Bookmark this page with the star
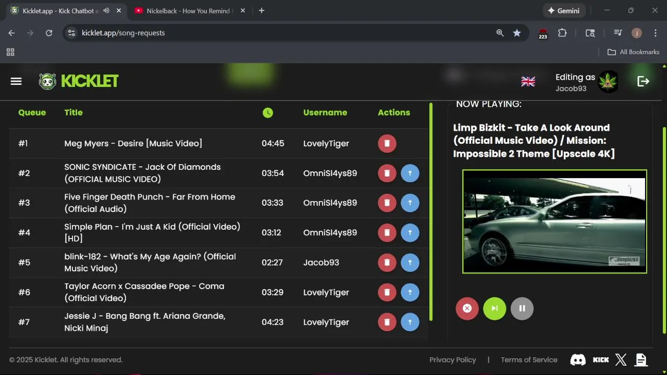Screen dimensions: 667x375 pos(517,33)
